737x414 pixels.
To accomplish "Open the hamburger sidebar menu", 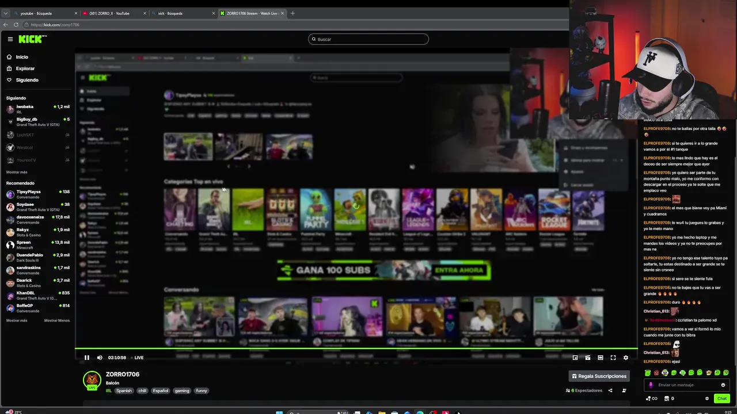I will pos(10,39).
